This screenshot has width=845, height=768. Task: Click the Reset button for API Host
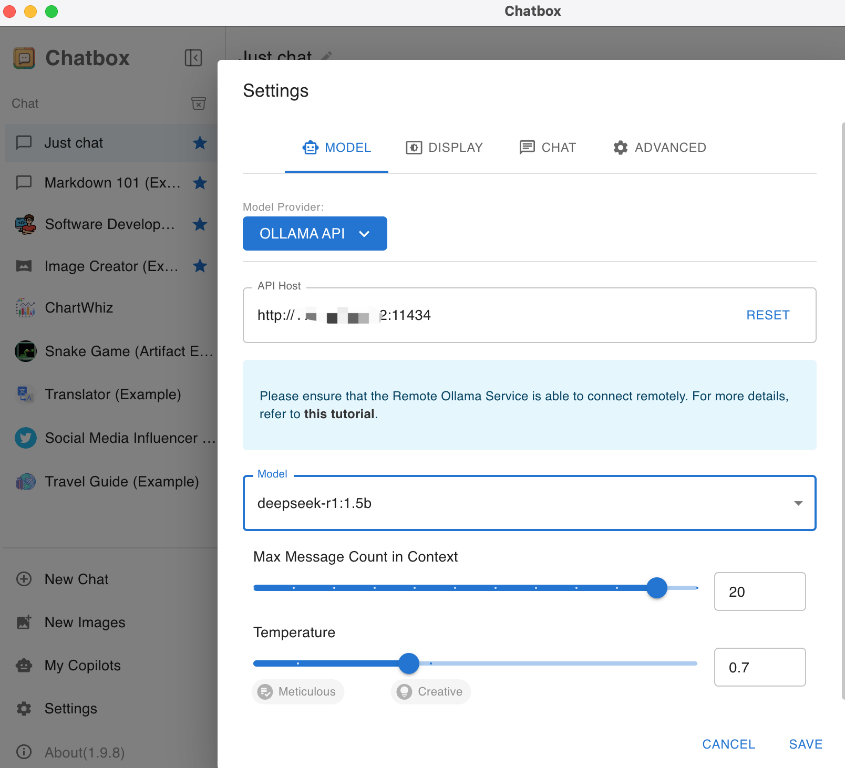(768, 315)
